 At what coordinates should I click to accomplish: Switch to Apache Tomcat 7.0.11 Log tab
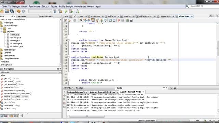102,92
